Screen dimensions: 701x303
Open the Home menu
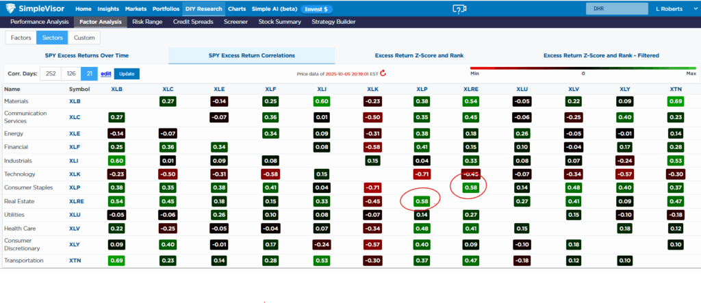click(84, 9)
